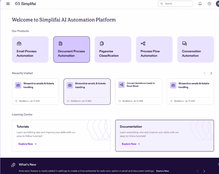
Task: Open the user profile avatar
Action: [x=217, y=4]
